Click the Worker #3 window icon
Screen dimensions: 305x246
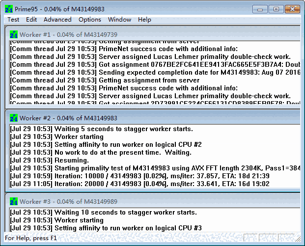point(14,201)
